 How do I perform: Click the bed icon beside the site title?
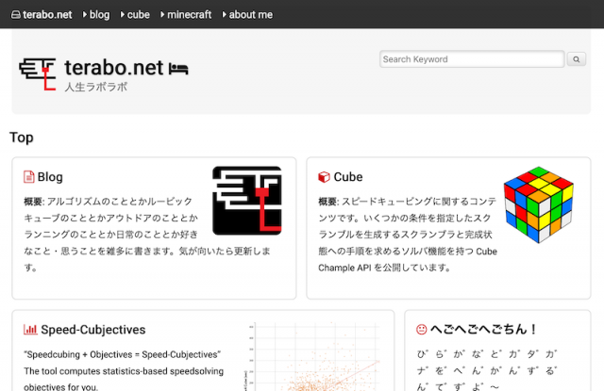178,69
